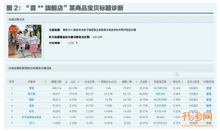
Task: Open online item count 87,070,223
Action: 160,123
